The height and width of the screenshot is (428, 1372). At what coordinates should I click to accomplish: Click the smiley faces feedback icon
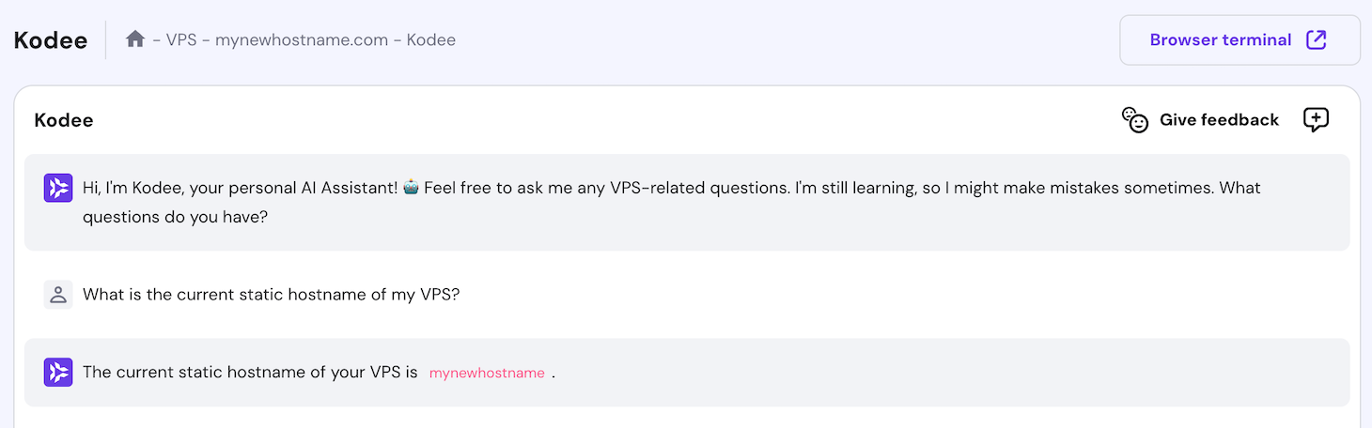[1135, 120]
